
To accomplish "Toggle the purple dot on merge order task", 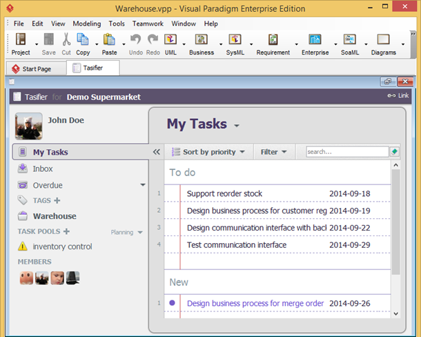I will click(172, 303).
